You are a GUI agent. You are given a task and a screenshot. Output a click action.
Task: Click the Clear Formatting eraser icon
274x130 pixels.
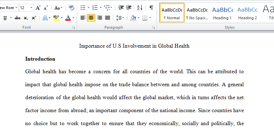coord(71,8)
